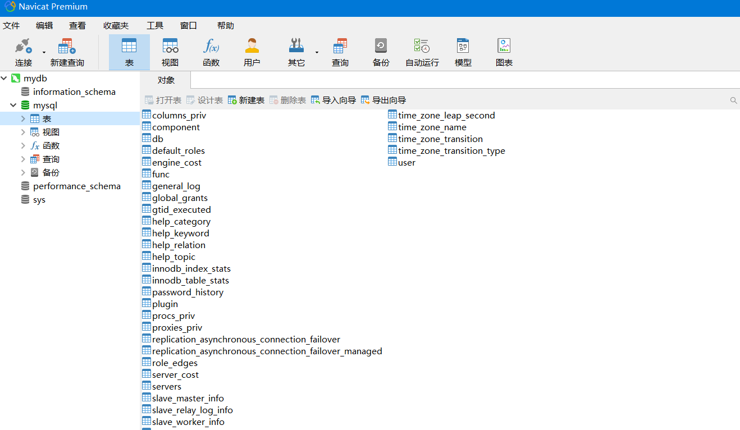740x430 pixels.
Task: Click the Navicat Premium logo in title bar
Action: 10,7
